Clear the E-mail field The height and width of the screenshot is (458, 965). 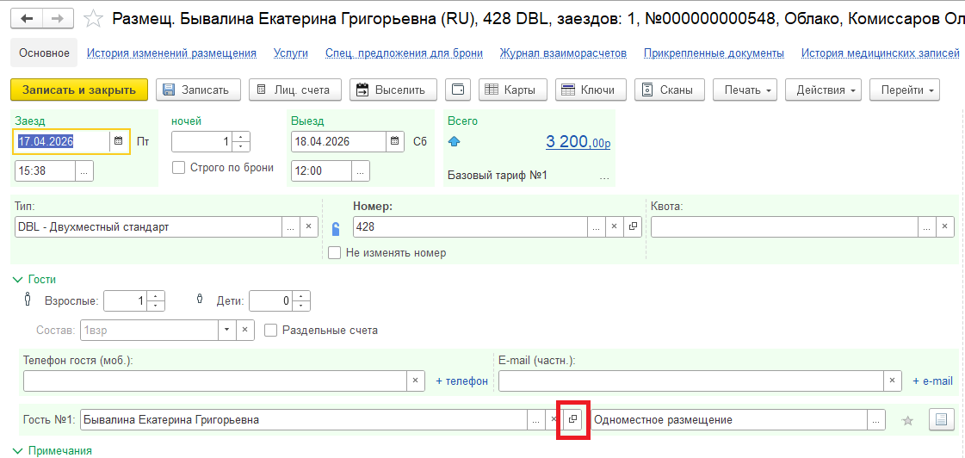coord(893,381)
